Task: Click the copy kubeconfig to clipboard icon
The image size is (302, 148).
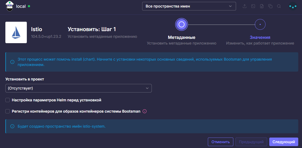Action: (270, 6)
